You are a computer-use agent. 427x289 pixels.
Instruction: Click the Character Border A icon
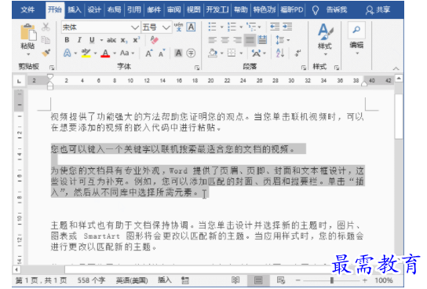point(192,27)
